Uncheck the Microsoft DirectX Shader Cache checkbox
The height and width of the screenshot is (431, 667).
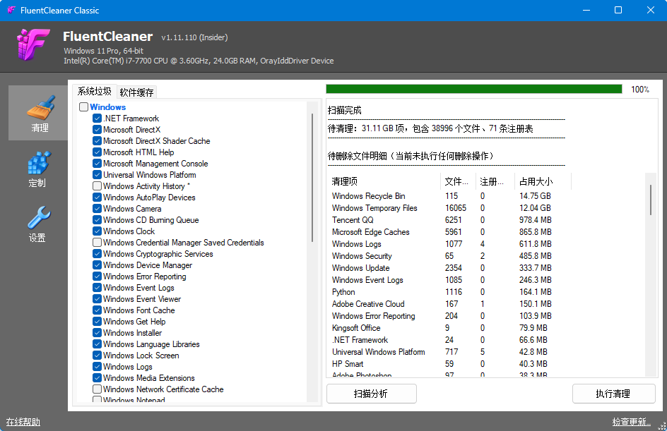(x=97, y=141)
